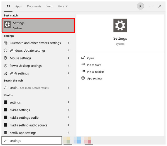This screenshot has width=167, height=146.
Task: Expand the nvidia settings audio result arrow
Action: point(68,118)
